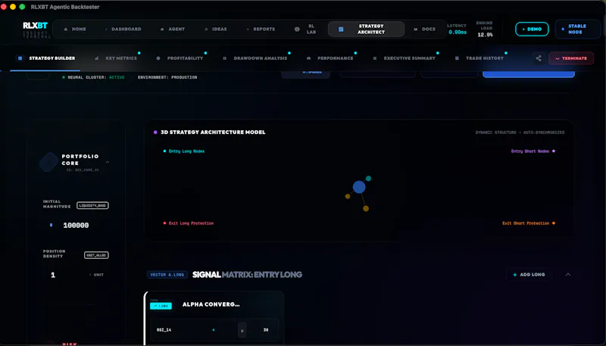Open the less-than operator selector

tap(214, 330)
